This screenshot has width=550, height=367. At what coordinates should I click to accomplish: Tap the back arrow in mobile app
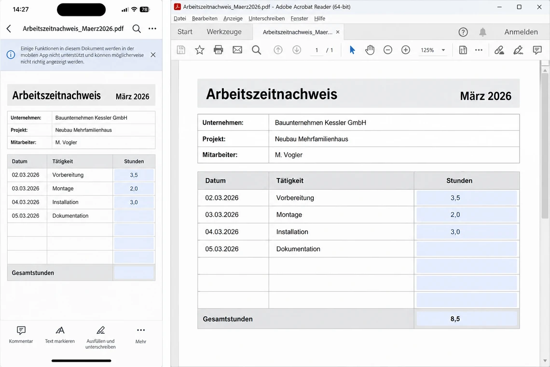tap(9, 29)
